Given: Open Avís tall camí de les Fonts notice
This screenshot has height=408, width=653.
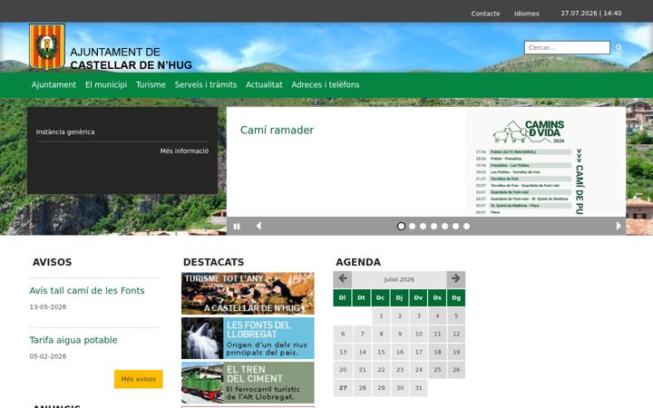Looking at the screenshot, I should [x=87, y=291].
